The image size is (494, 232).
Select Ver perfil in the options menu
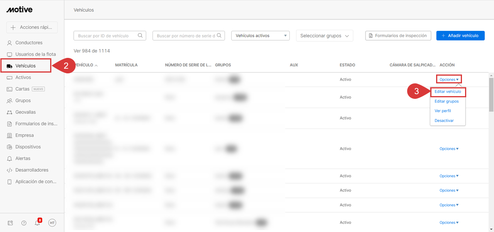click(x=443, y=111)
